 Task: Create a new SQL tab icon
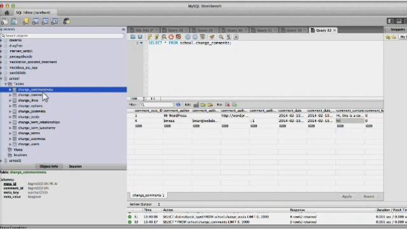(4, 22)
